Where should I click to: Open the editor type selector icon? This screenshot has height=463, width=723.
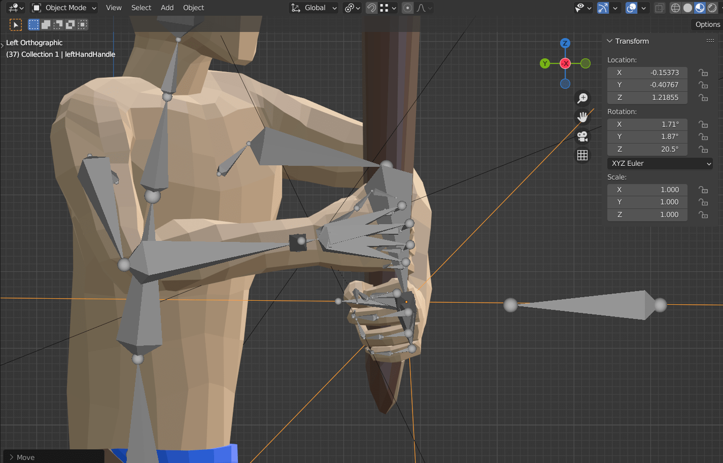click(x=13, y=8)
